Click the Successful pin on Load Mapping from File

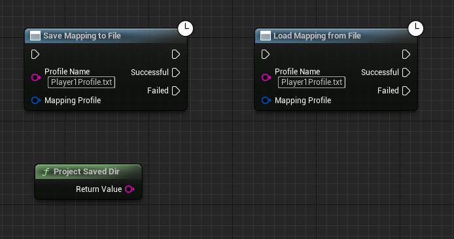click(406, 72)
